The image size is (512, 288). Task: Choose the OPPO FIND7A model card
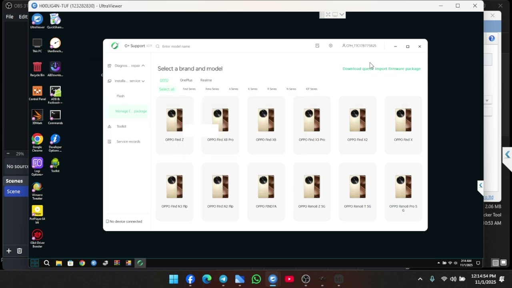266,192
